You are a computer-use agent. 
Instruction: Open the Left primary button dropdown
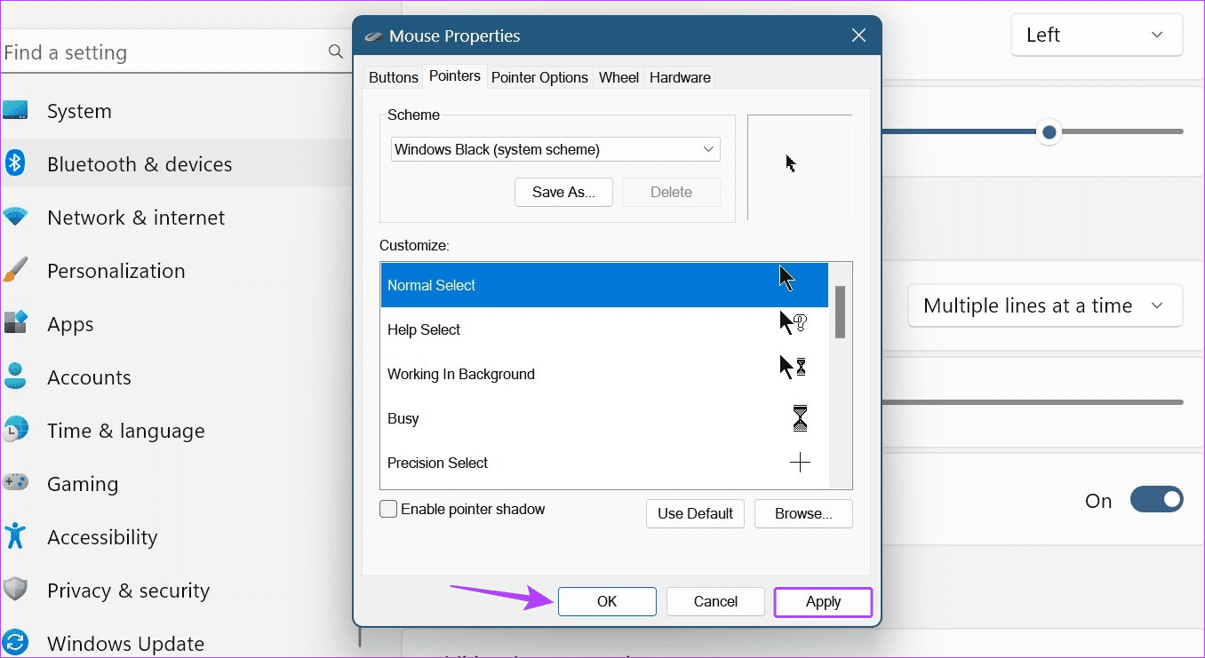pyautogui.click(x=1097, y=35)
